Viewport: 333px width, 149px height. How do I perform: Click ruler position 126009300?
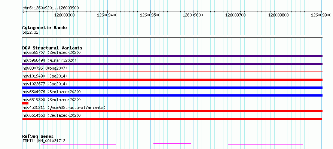(65, 15)
